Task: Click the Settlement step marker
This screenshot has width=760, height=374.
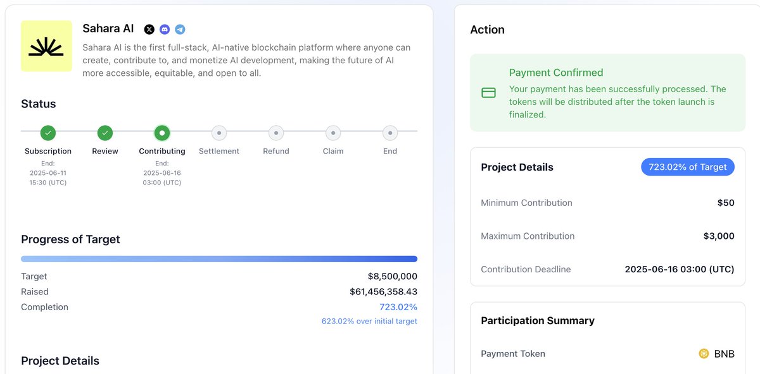Action: (x=219, y=133)
